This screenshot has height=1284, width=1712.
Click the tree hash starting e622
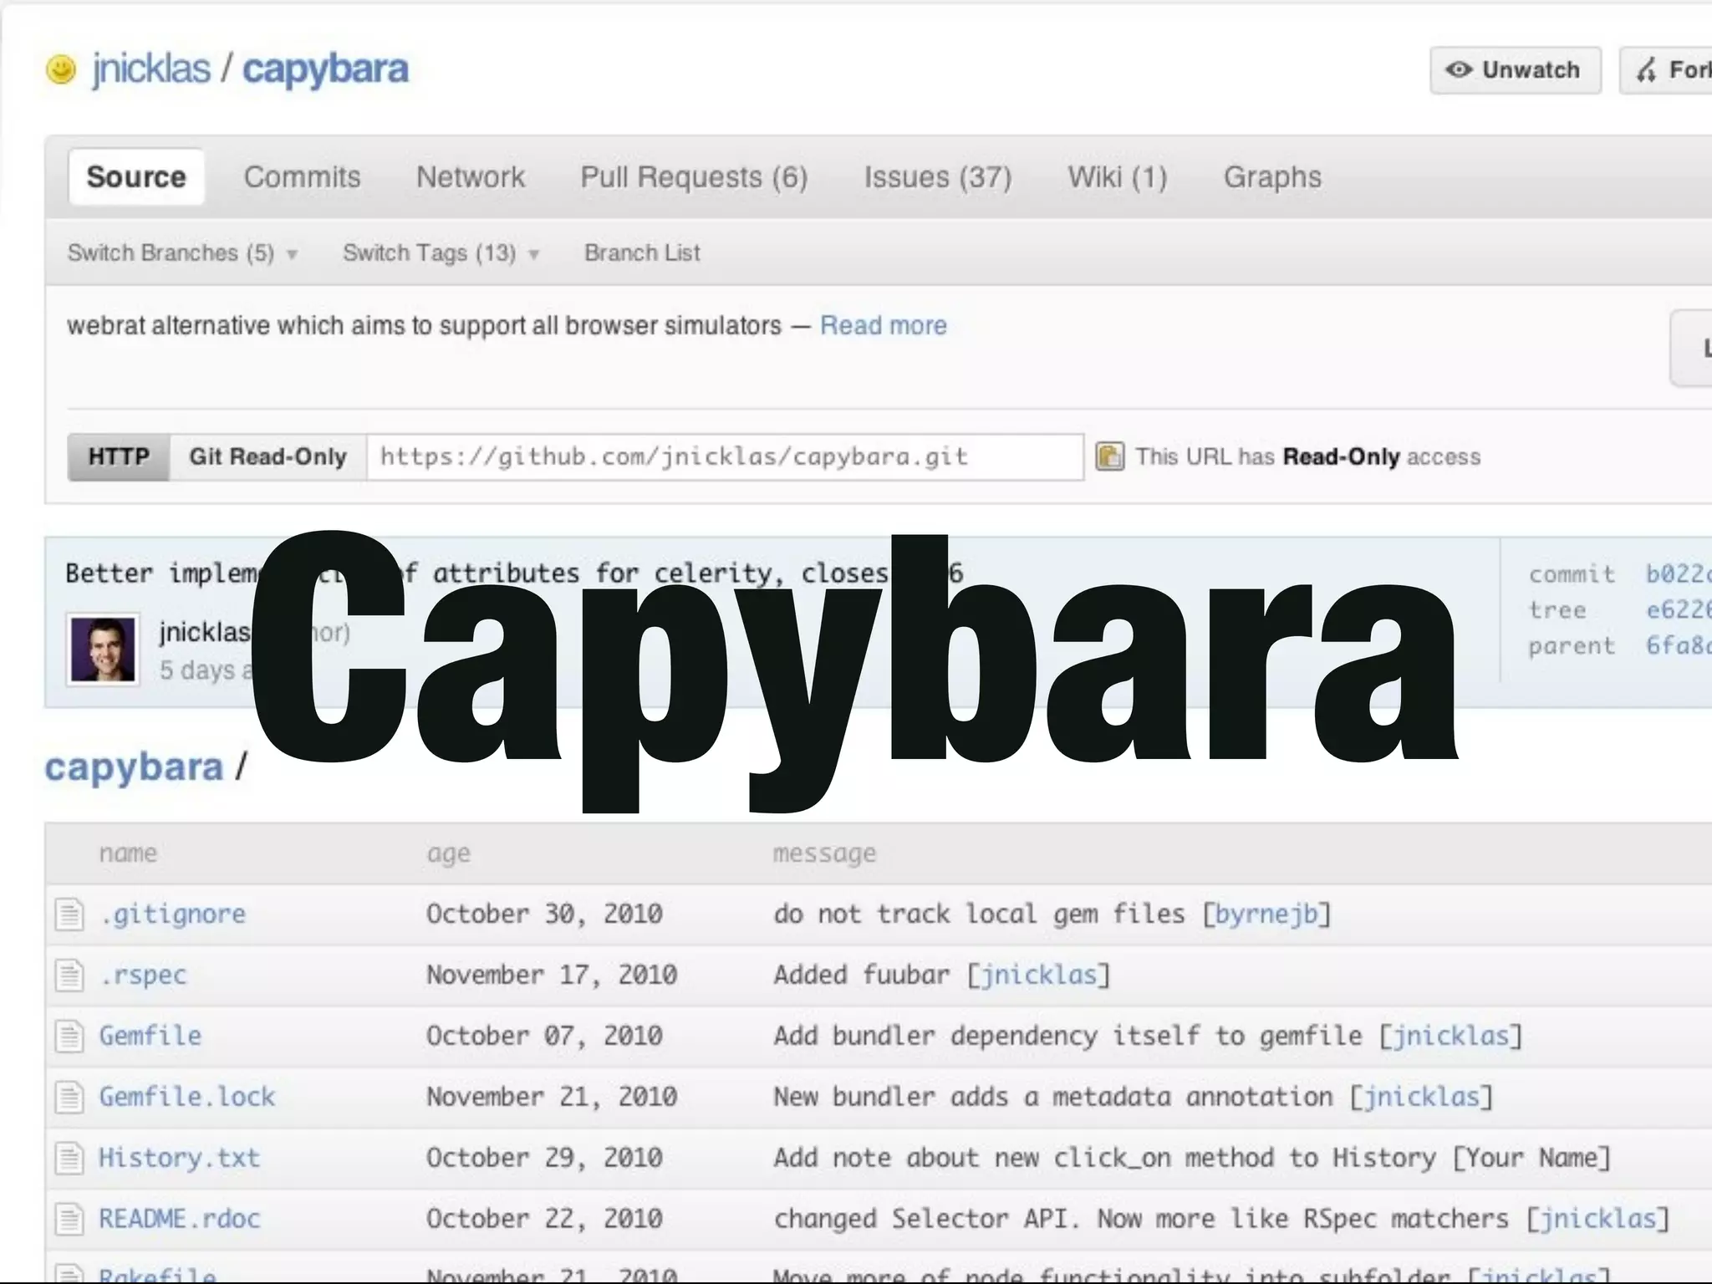(x=1679, y=609)
